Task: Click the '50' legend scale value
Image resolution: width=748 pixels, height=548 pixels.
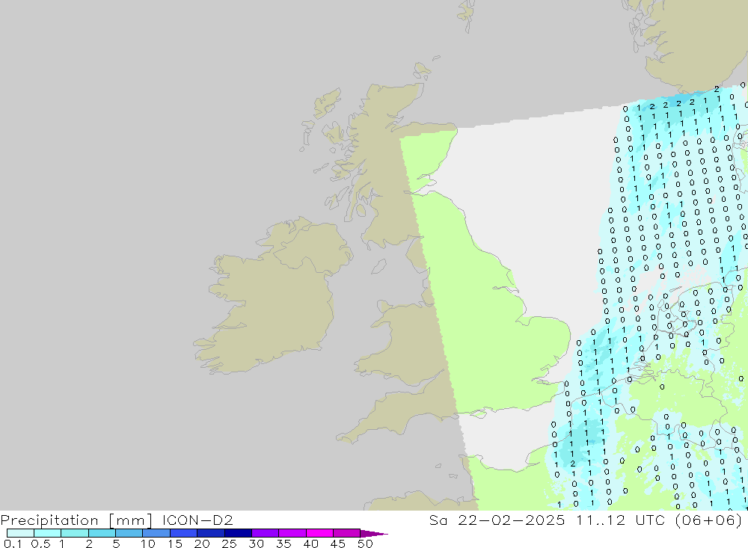Action: (365, 544)
